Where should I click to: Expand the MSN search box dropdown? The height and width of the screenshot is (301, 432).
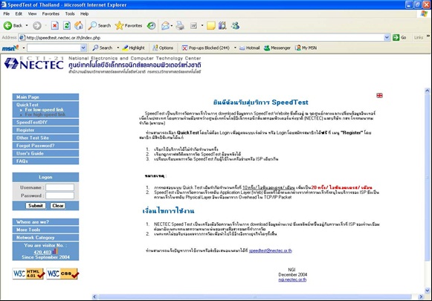[83, 48]
